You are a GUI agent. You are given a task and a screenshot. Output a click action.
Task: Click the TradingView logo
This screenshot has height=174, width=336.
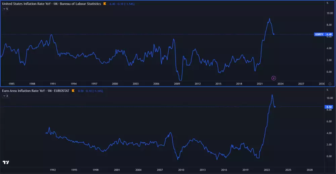coord(6,163)
